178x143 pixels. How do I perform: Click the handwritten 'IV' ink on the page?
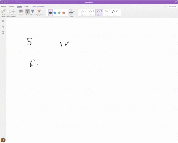click(x=65, y=44)
